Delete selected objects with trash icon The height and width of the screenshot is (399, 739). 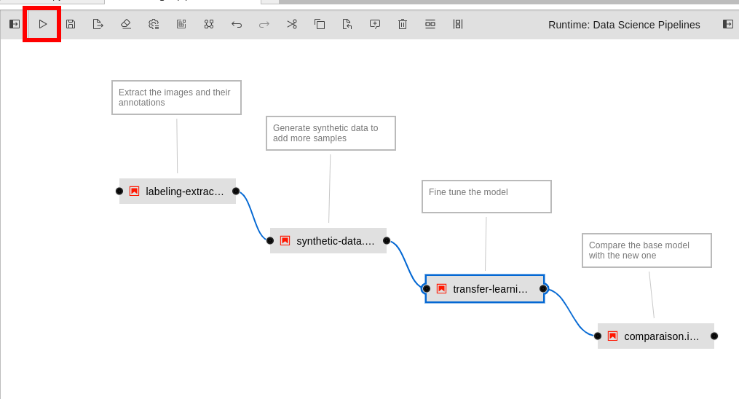403,24
